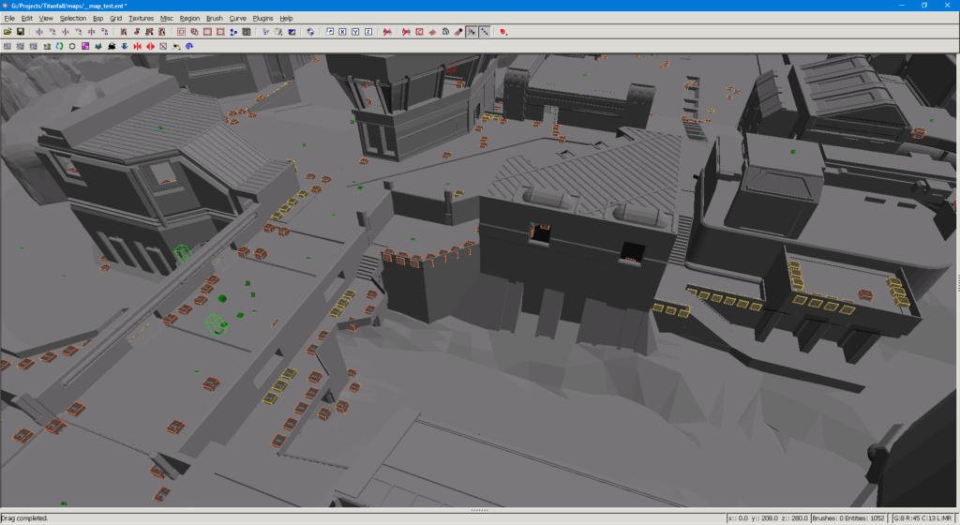Open the texture view mode icon
This screenshot has height=525, width=960.
[x=278, y=32]
